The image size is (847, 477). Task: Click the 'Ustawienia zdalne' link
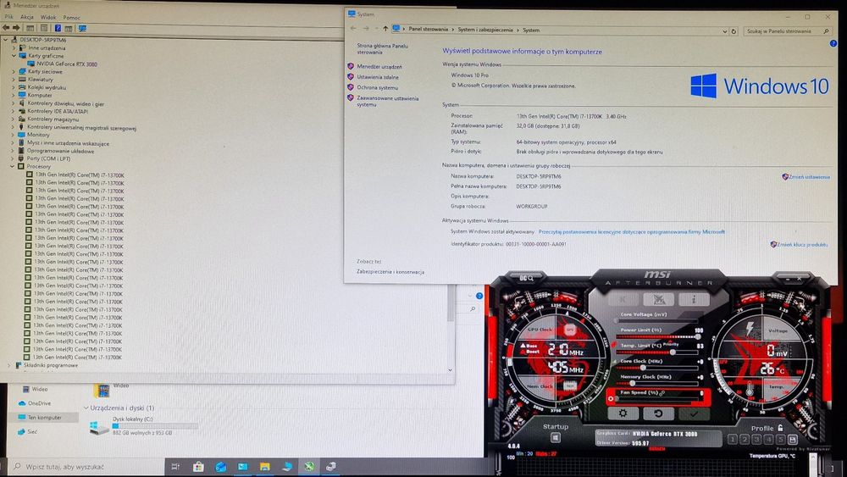[x=378, y=77]
